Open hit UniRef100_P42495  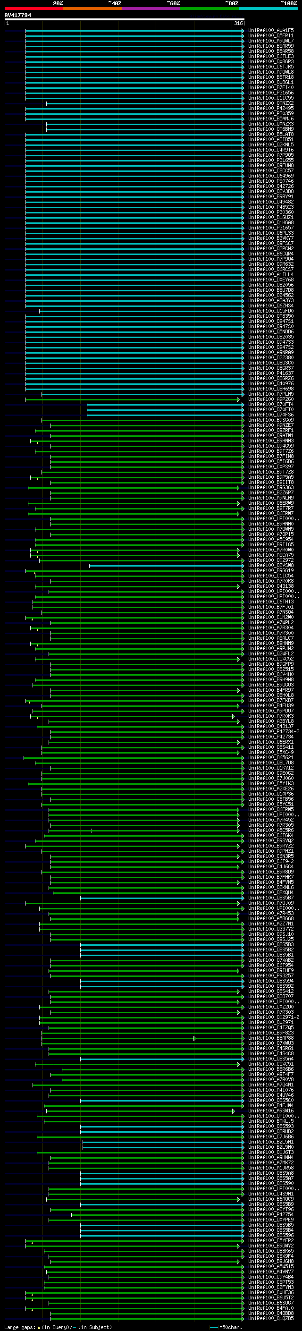coord(271,109)
